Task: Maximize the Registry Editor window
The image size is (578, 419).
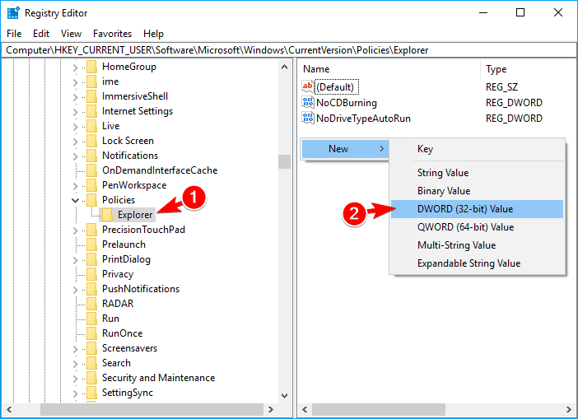Action: tap(520, 12)
